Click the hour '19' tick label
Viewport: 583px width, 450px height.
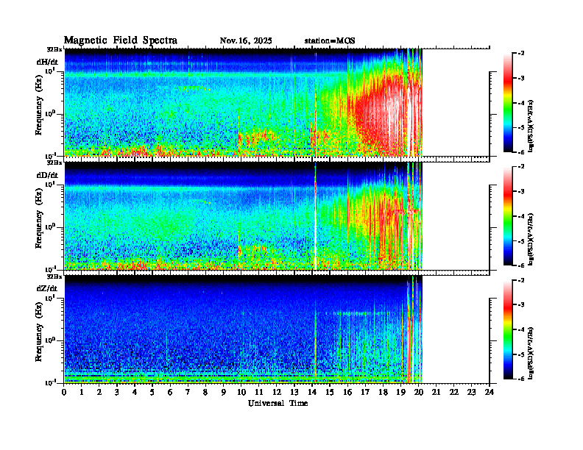pyautogui.click(x=400, y=393)
